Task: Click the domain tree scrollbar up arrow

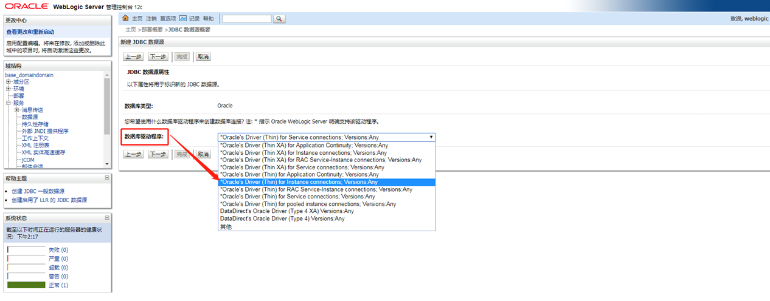Action: coord(107,74)
